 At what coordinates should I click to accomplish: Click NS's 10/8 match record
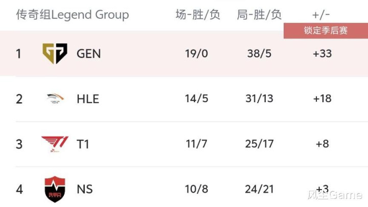(196, 189)
